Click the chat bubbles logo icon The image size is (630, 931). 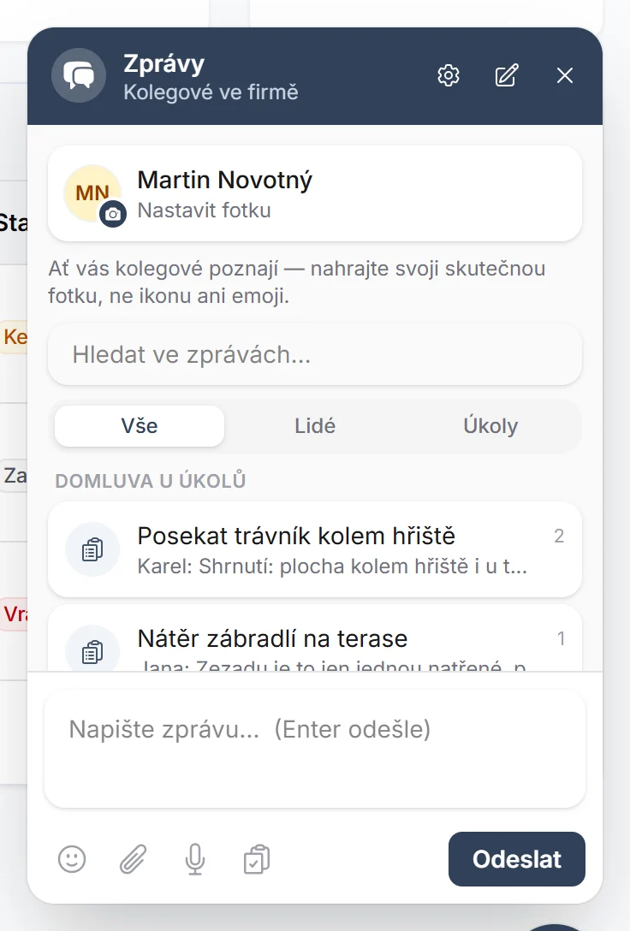click(x=79, y=75)
